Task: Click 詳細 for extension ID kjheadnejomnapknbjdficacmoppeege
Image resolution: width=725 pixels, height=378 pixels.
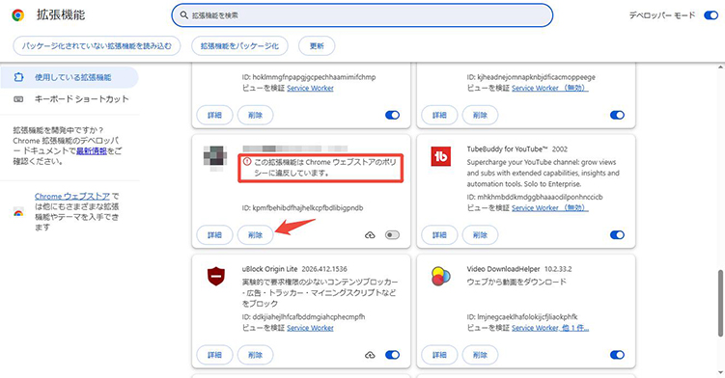Action: (439, 115)
